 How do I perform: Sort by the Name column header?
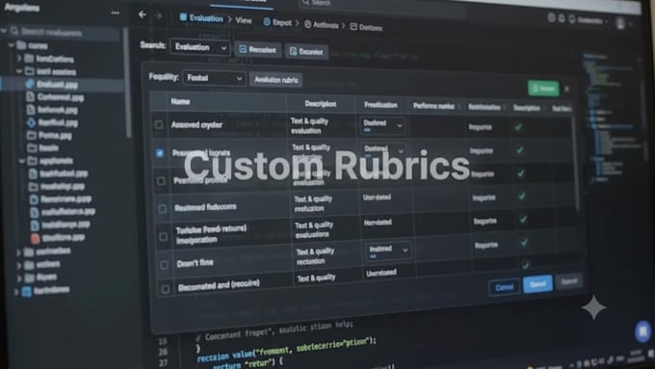coord(180,101)
